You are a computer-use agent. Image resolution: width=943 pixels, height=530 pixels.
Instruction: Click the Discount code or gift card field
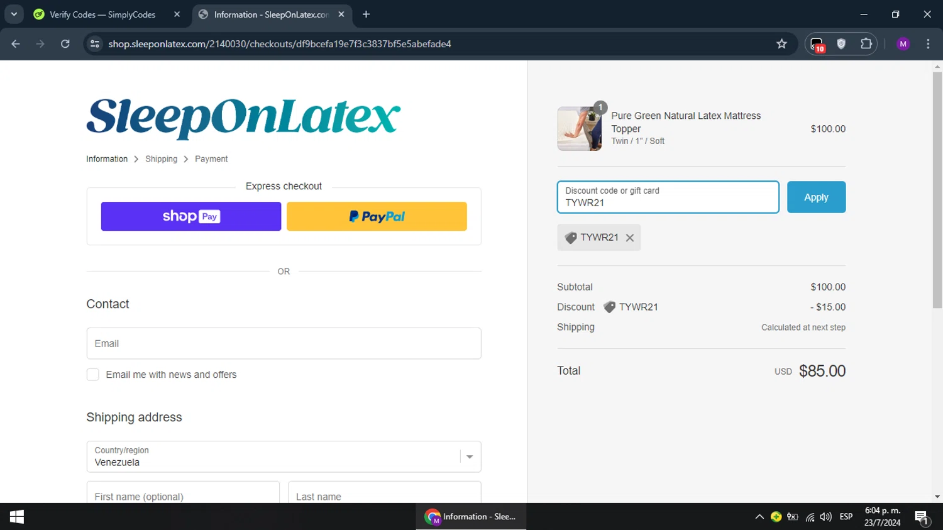(x=668, y=197)
